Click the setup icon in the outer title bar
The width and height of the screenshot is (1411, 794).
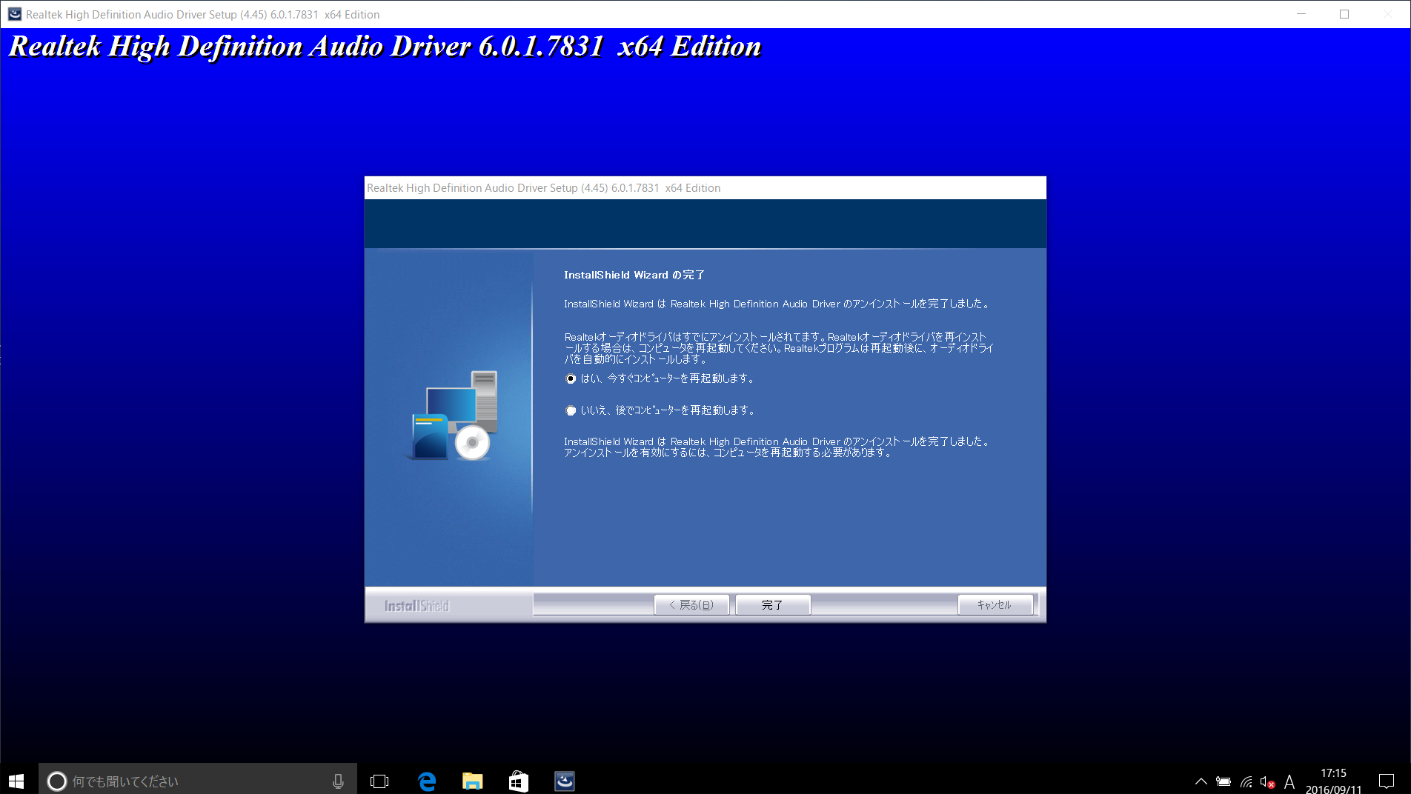pos(14,14)
